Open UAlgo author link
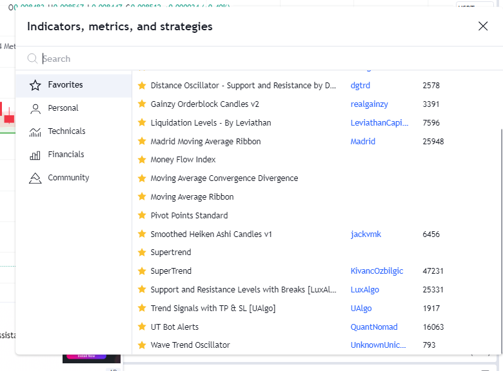 361,309
